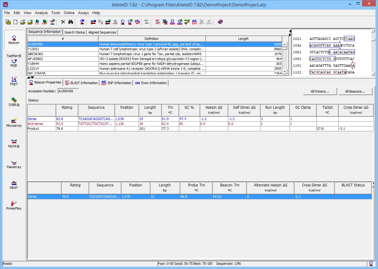Open the Aligned Sequences tab
The image size is (378, 269).
coord(102,32)
